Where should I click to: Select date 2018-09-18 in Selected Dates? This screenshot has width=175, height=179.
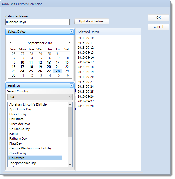coord(86,67)
